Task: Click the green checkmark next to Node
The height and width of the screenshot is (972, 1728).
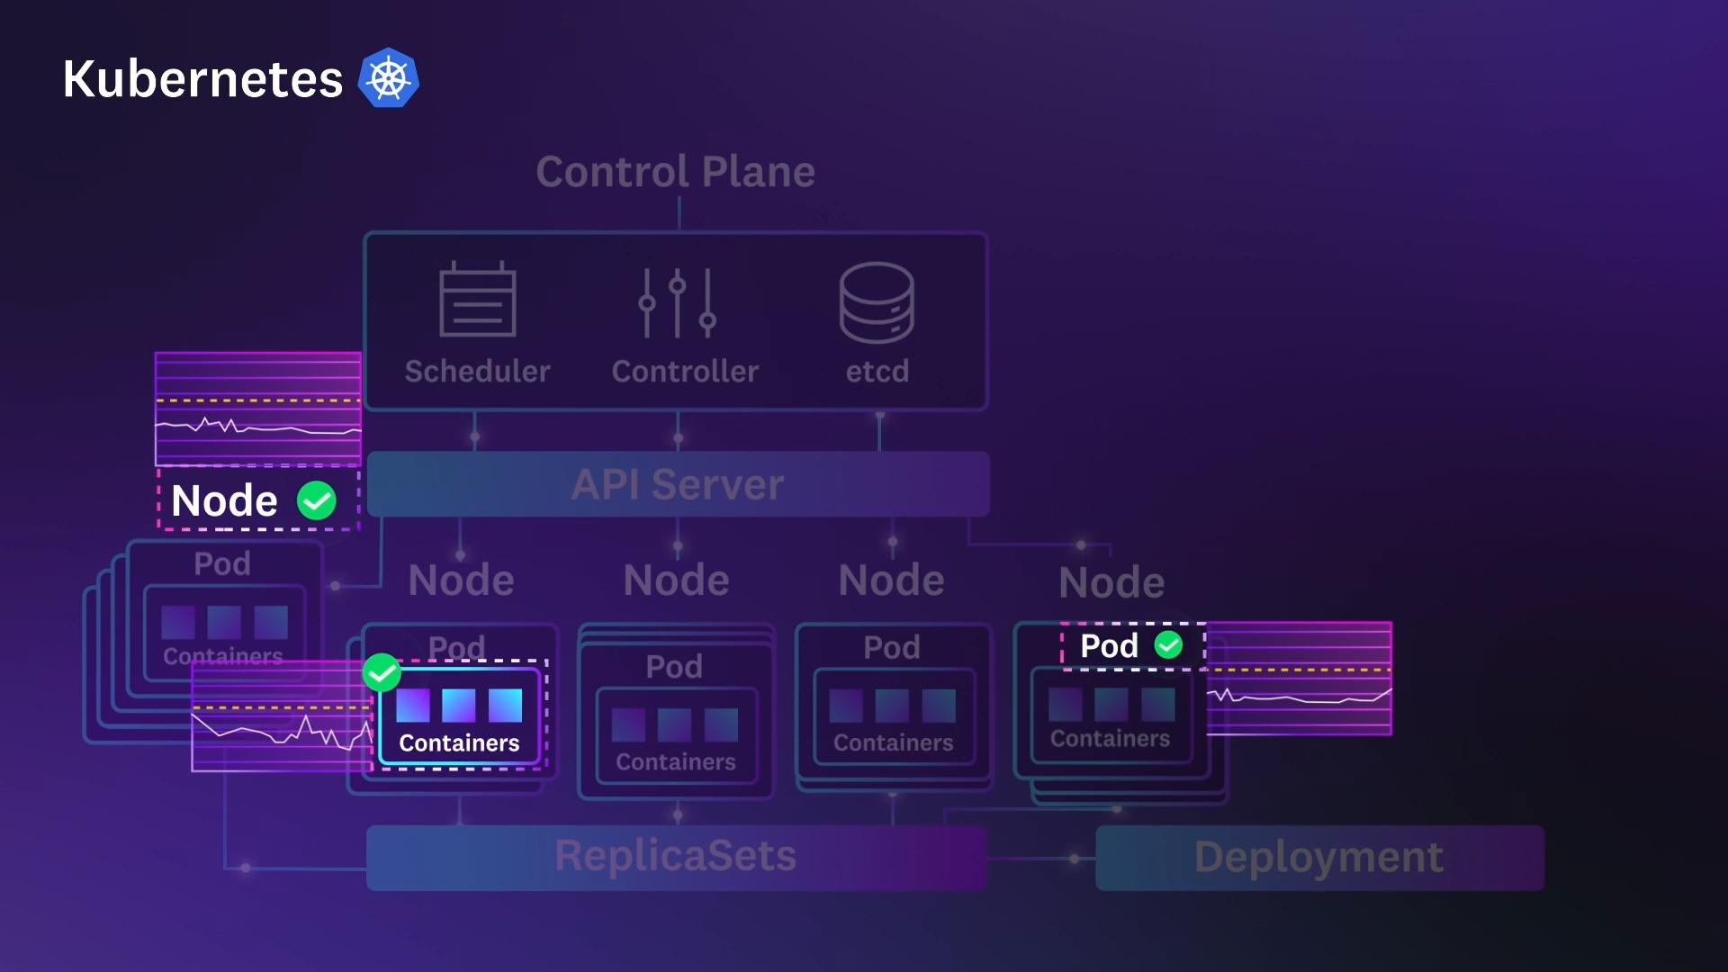Action: (317, 500)
